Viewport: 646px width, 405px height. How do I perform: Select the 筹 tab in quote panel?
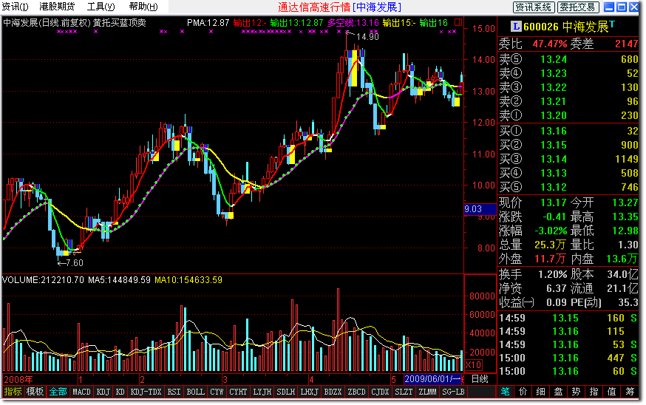[x=630, y=392]
